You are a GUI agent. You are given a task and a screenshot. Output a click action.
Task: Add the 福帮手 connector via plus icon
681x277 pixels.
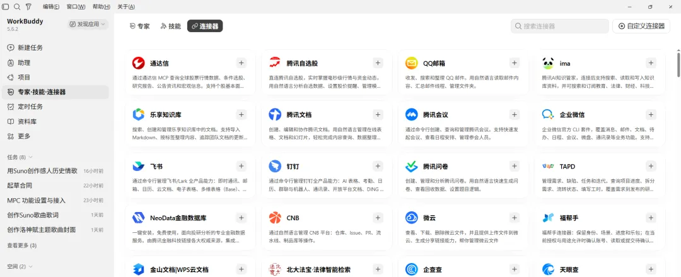coord(651,218)
